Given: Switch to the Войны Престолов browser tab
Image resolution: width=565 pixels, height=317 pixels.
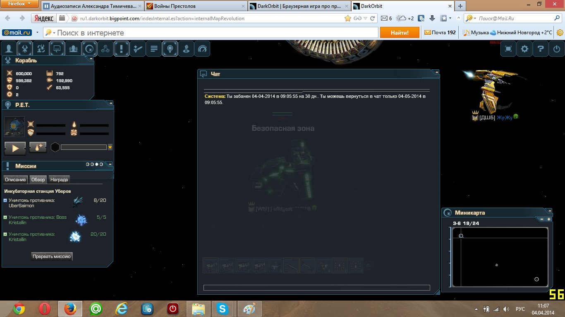Looking at the screenshot, I should [x=195, y=6].
